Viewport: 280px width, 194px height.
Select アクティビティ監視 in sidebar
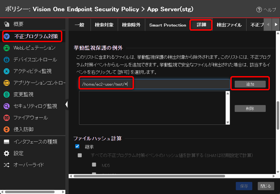[33, 71]
